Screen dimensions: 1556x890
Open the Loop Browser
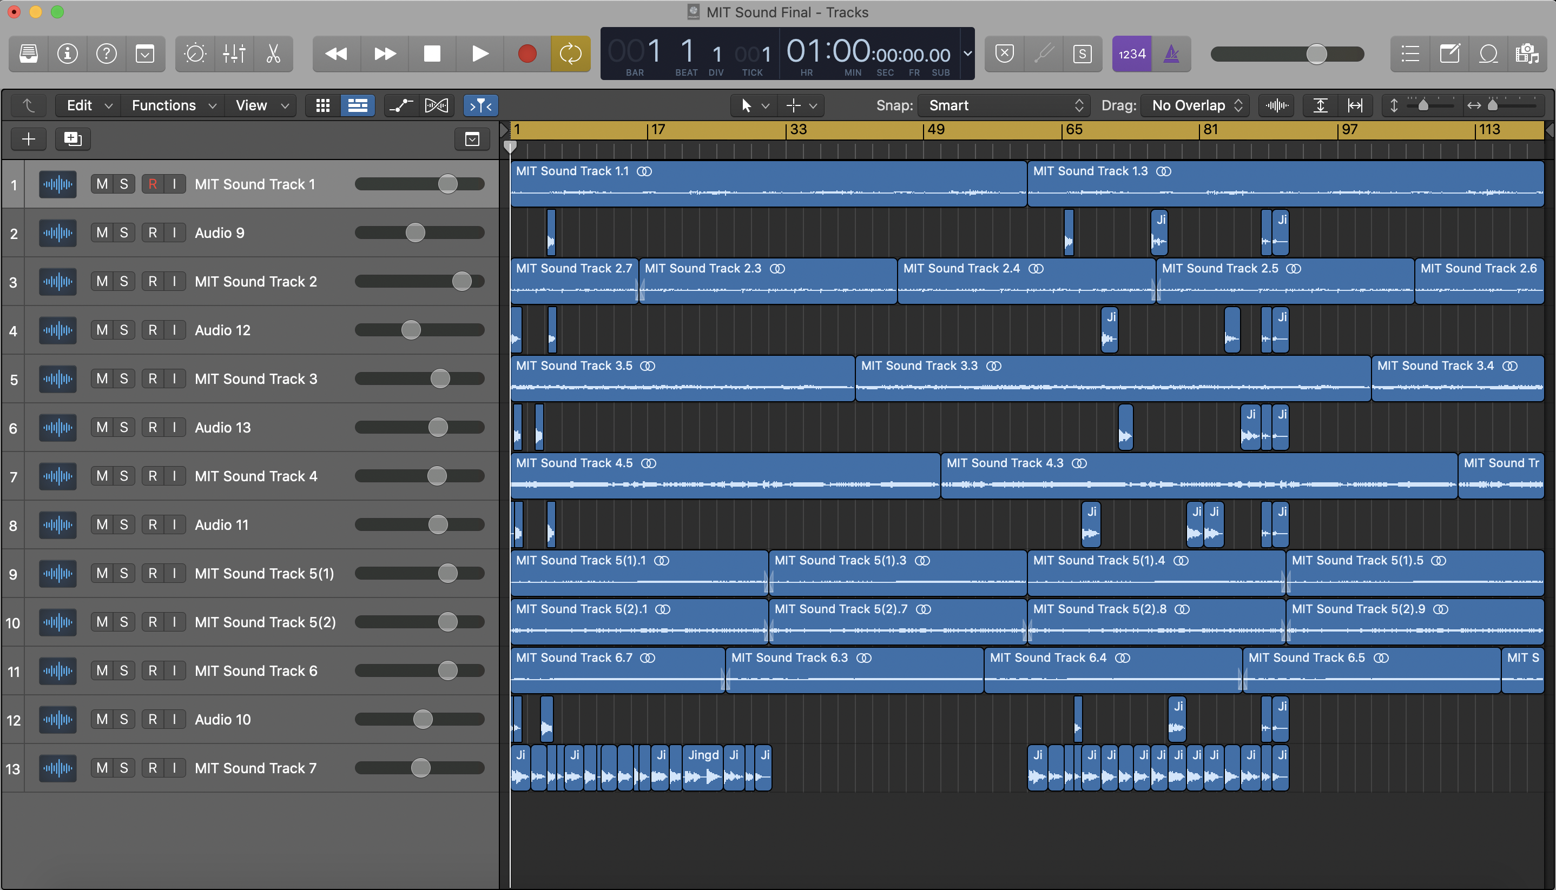coord(1488,54)
